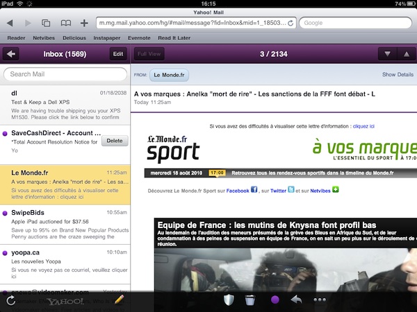The width and height of the screenshot is (417, 312).
Task: Click the Knysna article photo
Action: 286,269
